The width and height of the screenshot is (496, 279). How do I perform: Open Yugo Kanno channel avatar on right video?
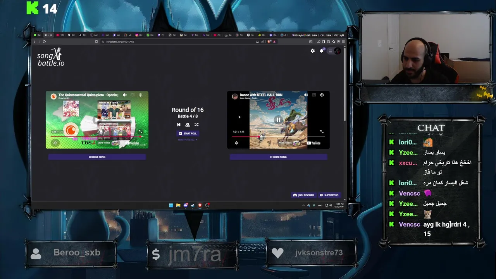click(x=235, y=96)
